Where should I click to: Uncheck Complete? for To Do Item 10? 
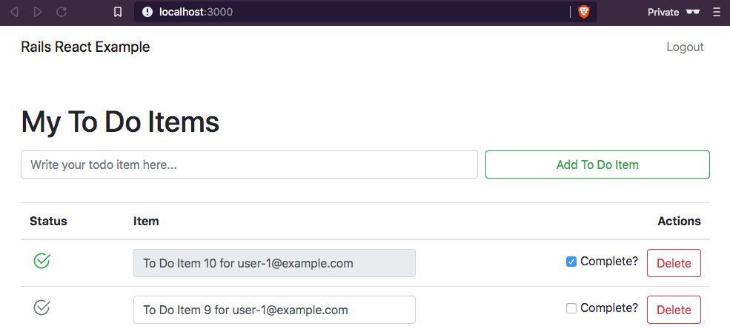click(x=571, y=262)
